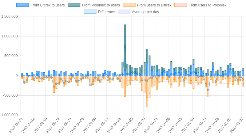The height and width of the screenshot is (138, 246).
Task: Click the pink 'From users to Poloniex' swatch
Action: pyautogui.click(x=181, y=5)
